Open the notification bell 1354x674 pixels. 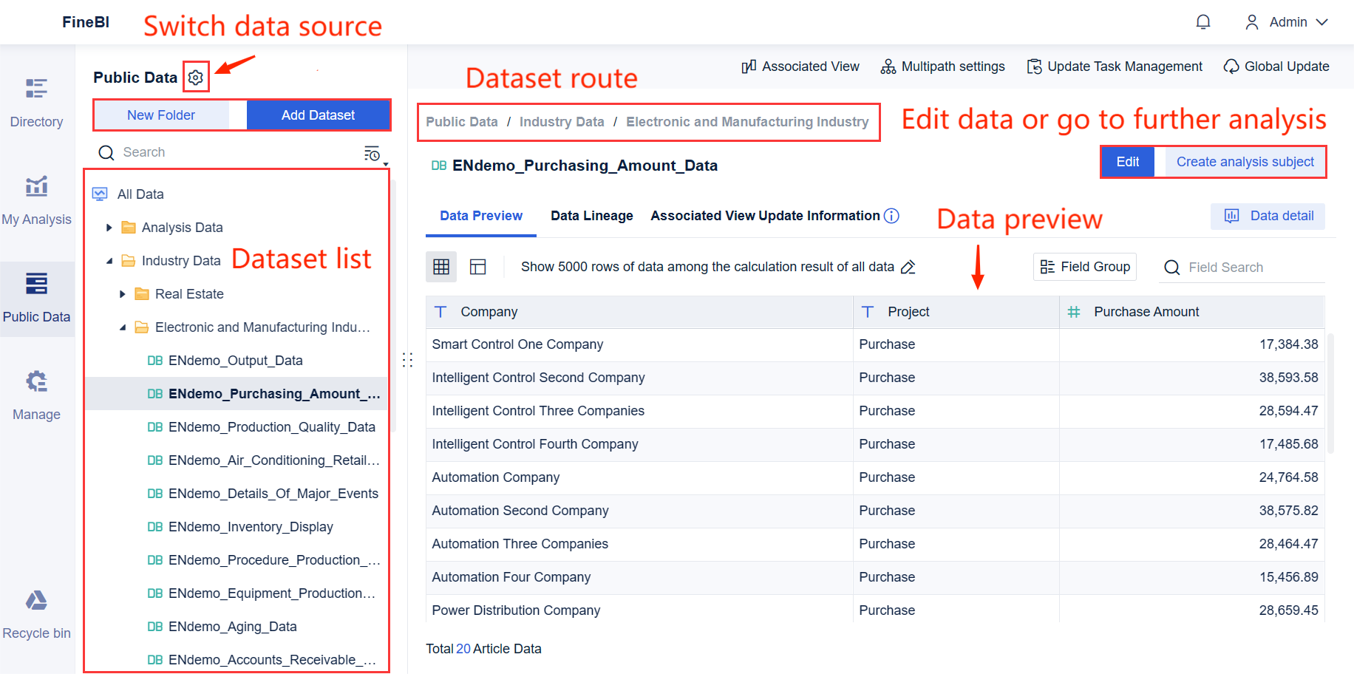(1203, 22)
